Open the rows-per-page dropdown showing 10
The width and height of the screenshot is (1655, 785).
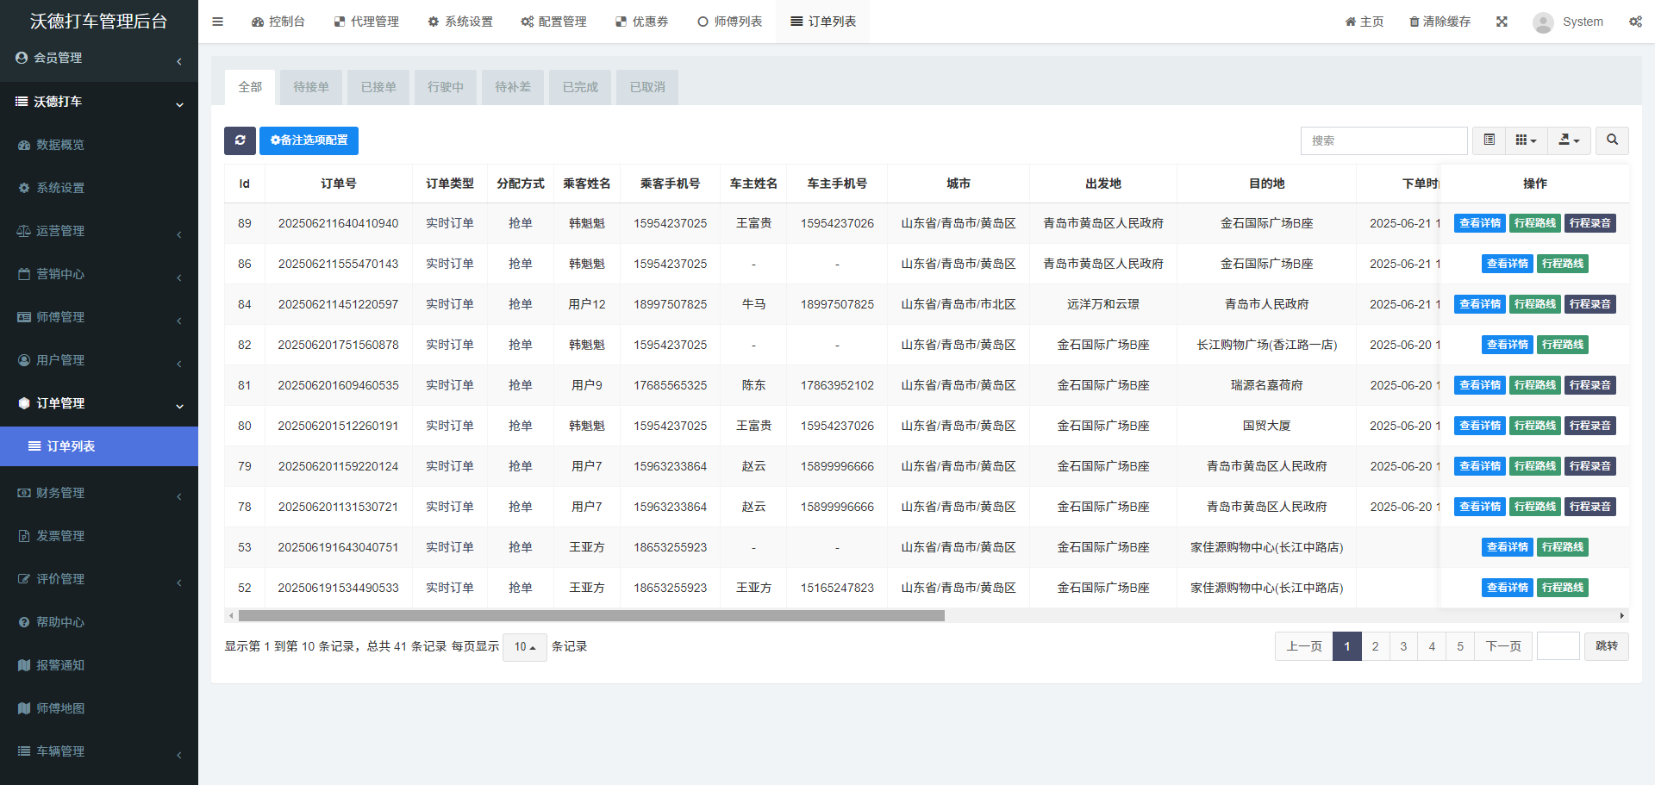[x=524, y=646]
